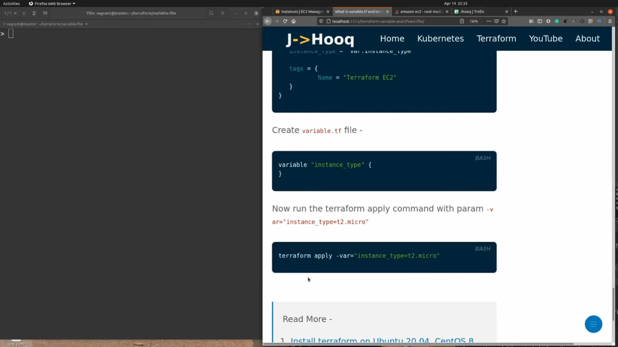Switch to Instances EC2 Management tab
Image resolution: width=618 pixels, height=347 pixels.
(299, 12)
